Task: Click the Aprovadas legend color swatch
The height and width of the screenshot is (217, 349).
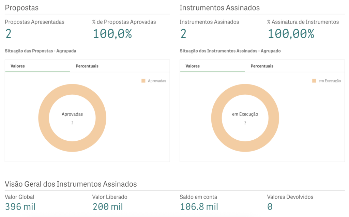Action: (143, 81)
